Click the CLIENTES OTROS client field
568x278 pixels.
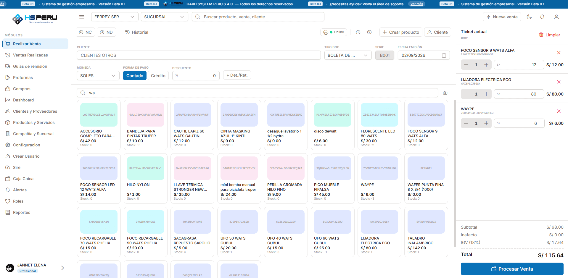(199, 55)
